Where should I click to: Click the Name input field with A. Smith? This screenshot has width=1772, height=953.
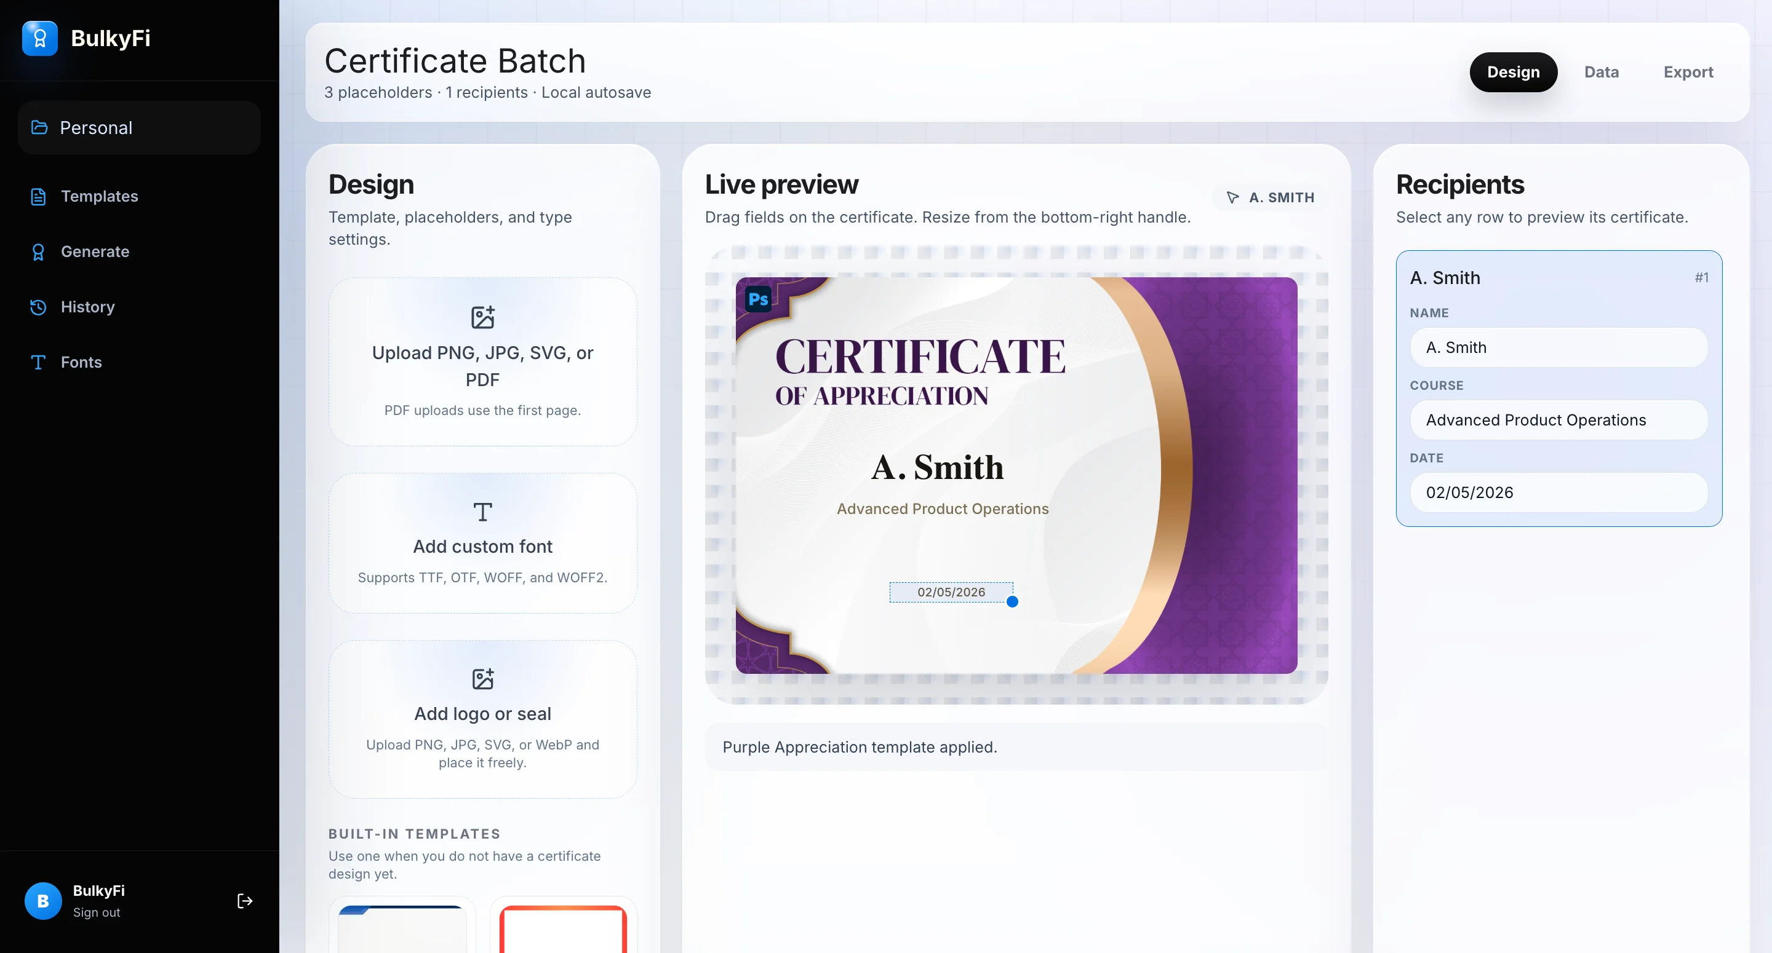[x=1558, y=347]
